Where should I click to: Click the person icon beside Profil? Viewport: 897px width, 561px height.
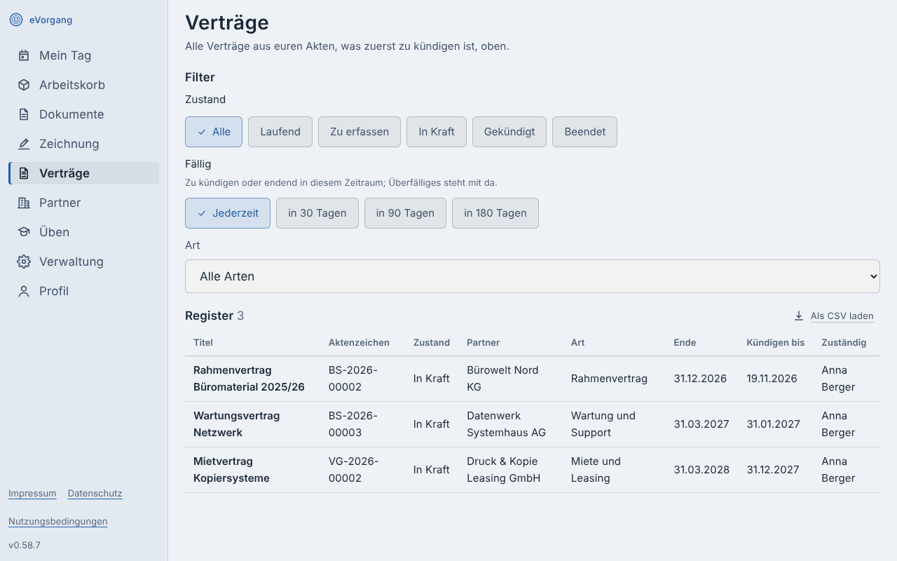pos(24,291)
